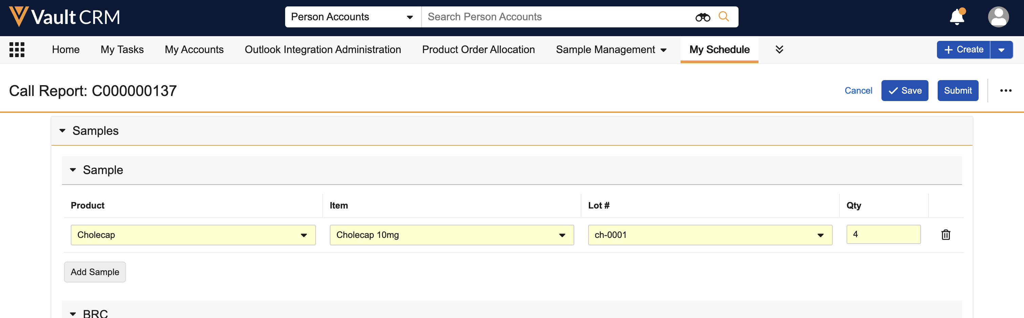
Task: Open the app launcher grid icon
Action: [17, 50]
